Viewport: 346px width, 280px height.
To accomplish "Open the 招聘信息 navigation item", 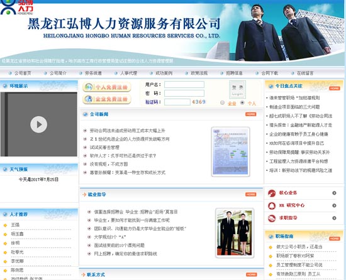I will point(234,73).
